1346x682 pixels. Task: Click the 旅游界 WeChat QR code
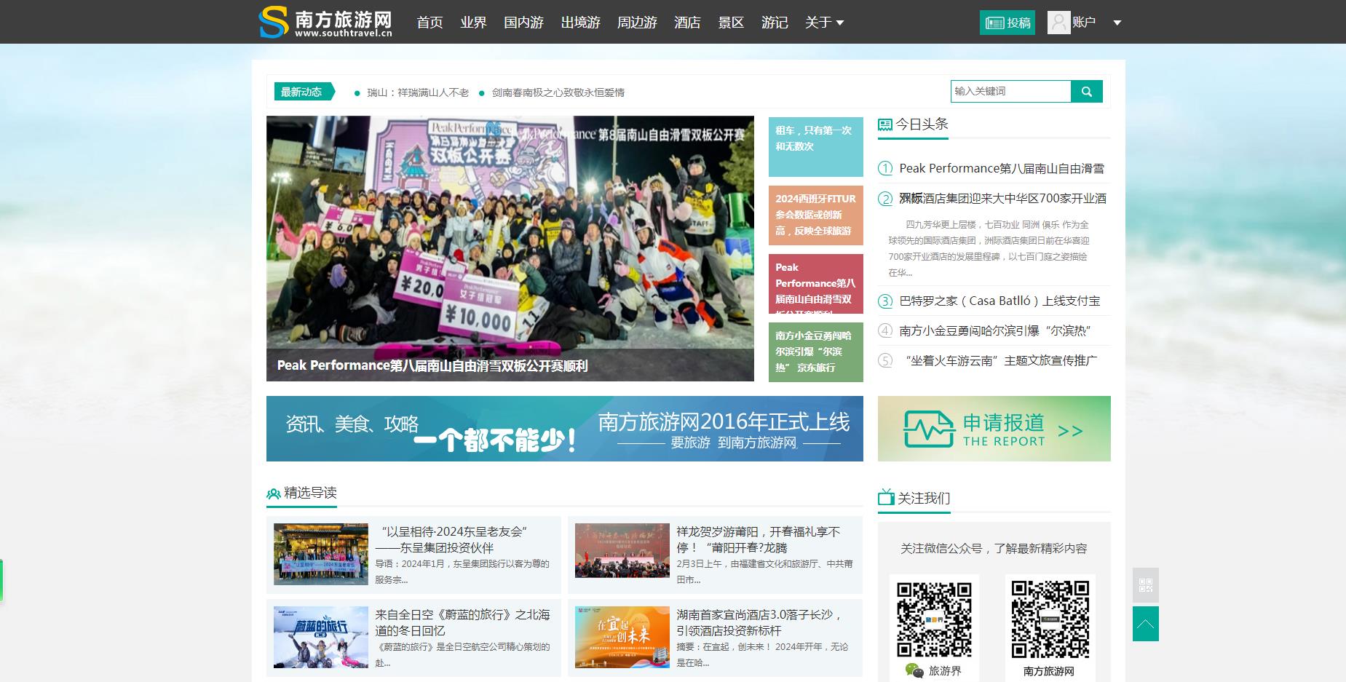(934, 619)
